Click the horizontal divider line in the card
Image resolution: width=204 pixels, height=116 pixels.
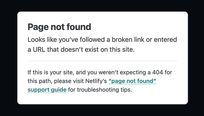(103, 61)
